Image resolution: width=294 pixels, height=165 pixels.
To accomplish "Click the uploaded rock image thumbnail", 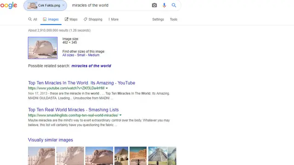I will pyautogui.click(x=43, y=48).
